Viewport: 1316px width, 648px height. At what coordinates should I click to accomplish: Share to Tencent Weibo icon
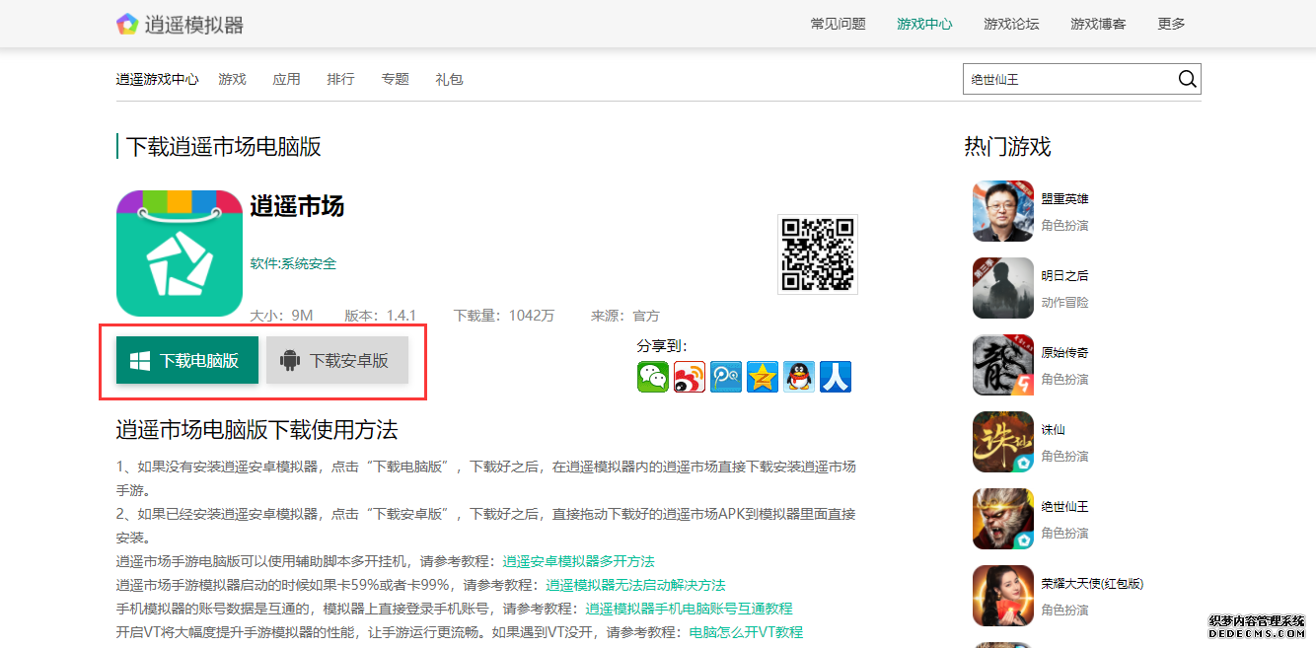[x=726, y=377]
